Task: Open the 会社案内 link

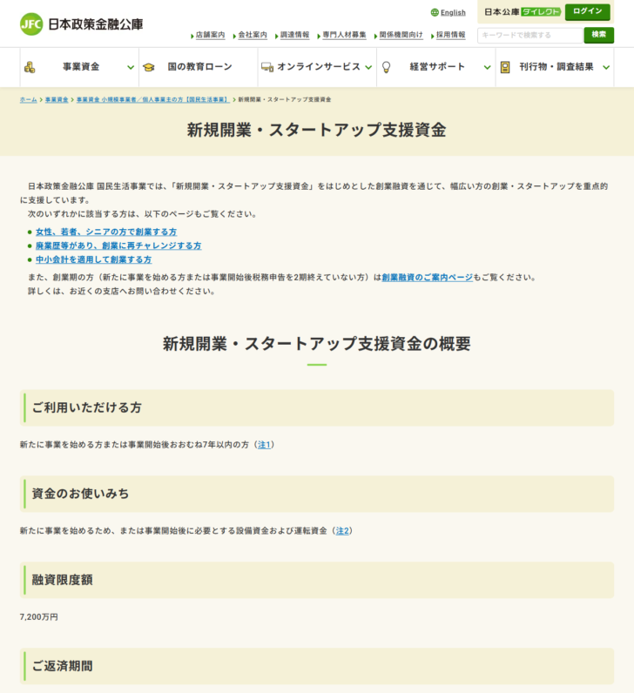Action: point(253,35)
